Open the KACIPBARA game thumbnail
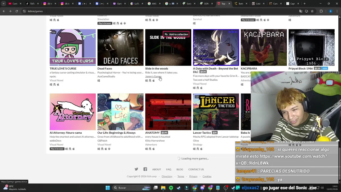341x192 pixels. pos(264,47)
